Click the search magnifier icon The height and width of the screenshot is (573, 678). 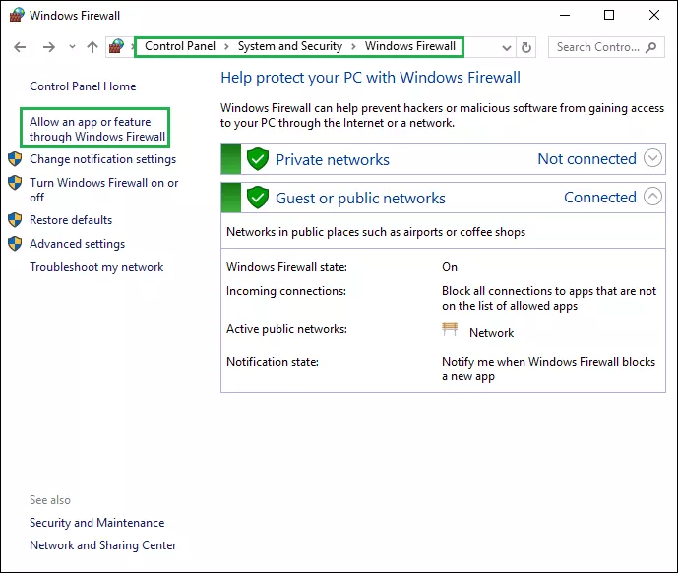click(x=651, y=47)
